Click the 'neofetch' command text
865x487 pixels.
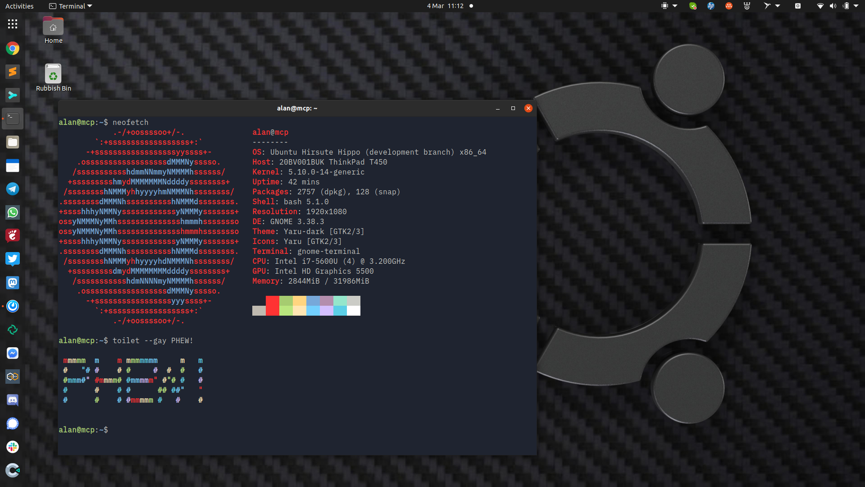tap(130, 122)
